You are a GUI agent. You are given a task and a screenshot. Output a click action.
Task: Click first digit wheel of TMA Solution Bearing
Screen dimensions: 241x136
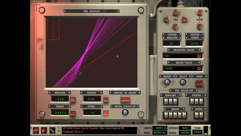(166, 102)
